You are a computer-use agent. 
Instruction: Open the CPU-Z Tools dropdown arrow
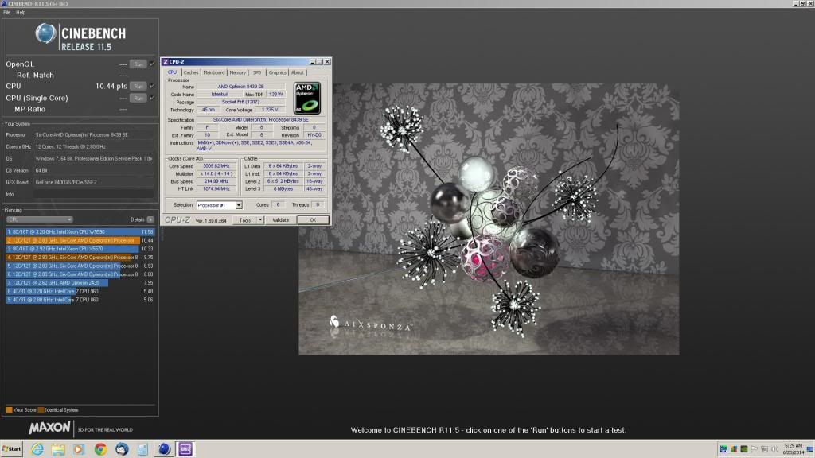(259, 220)
